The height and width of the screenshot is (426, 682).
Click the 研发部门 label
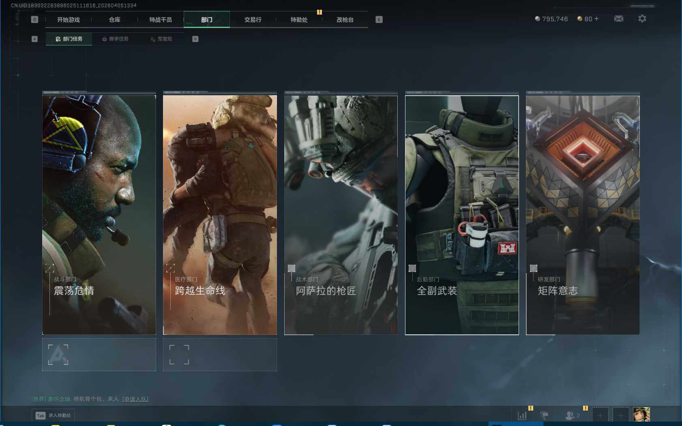[x=549, y=279]
